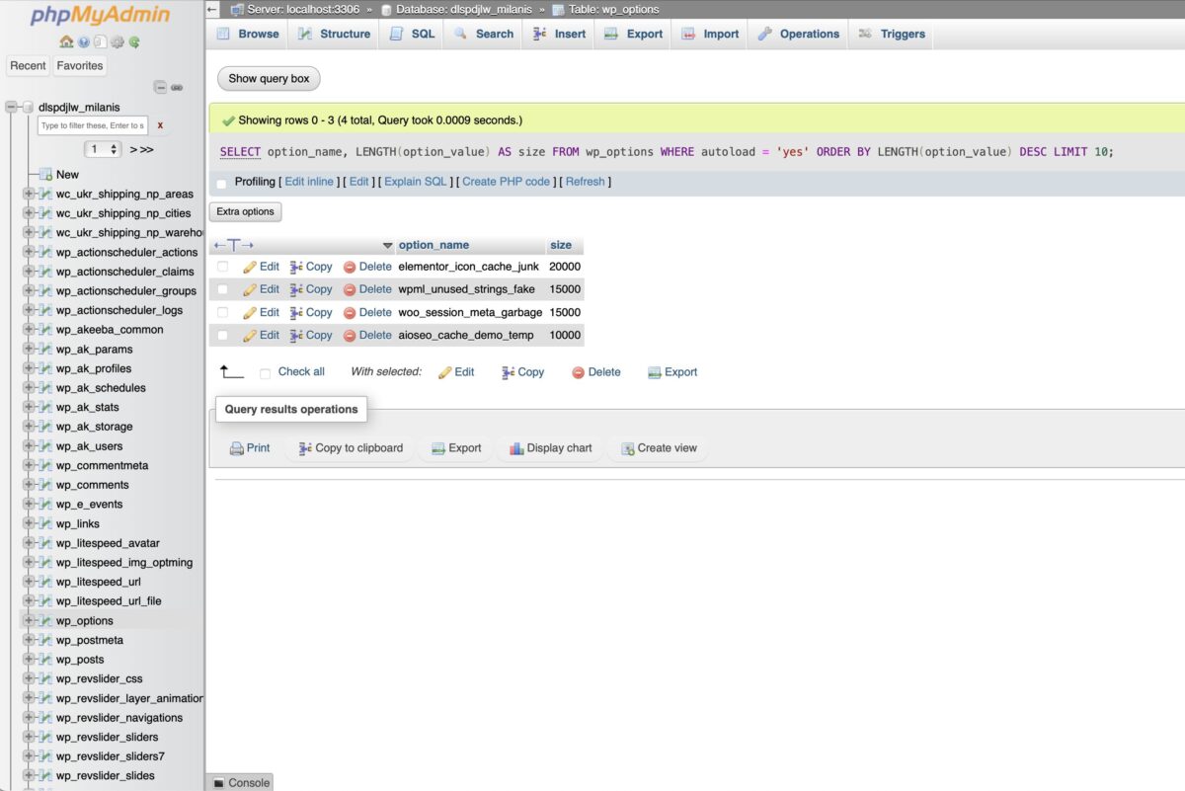
Task: Go to next page with > link
Action: pos(134,149)
